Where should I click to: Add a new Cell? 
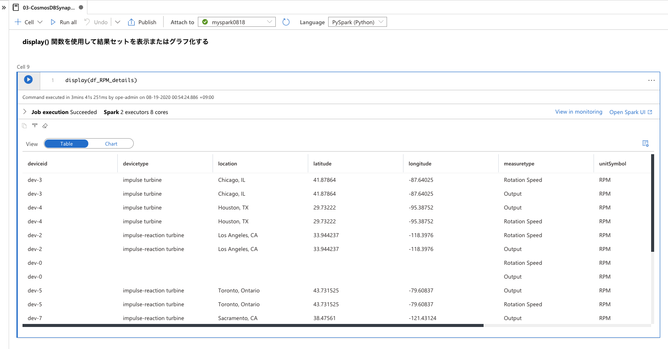29,22
